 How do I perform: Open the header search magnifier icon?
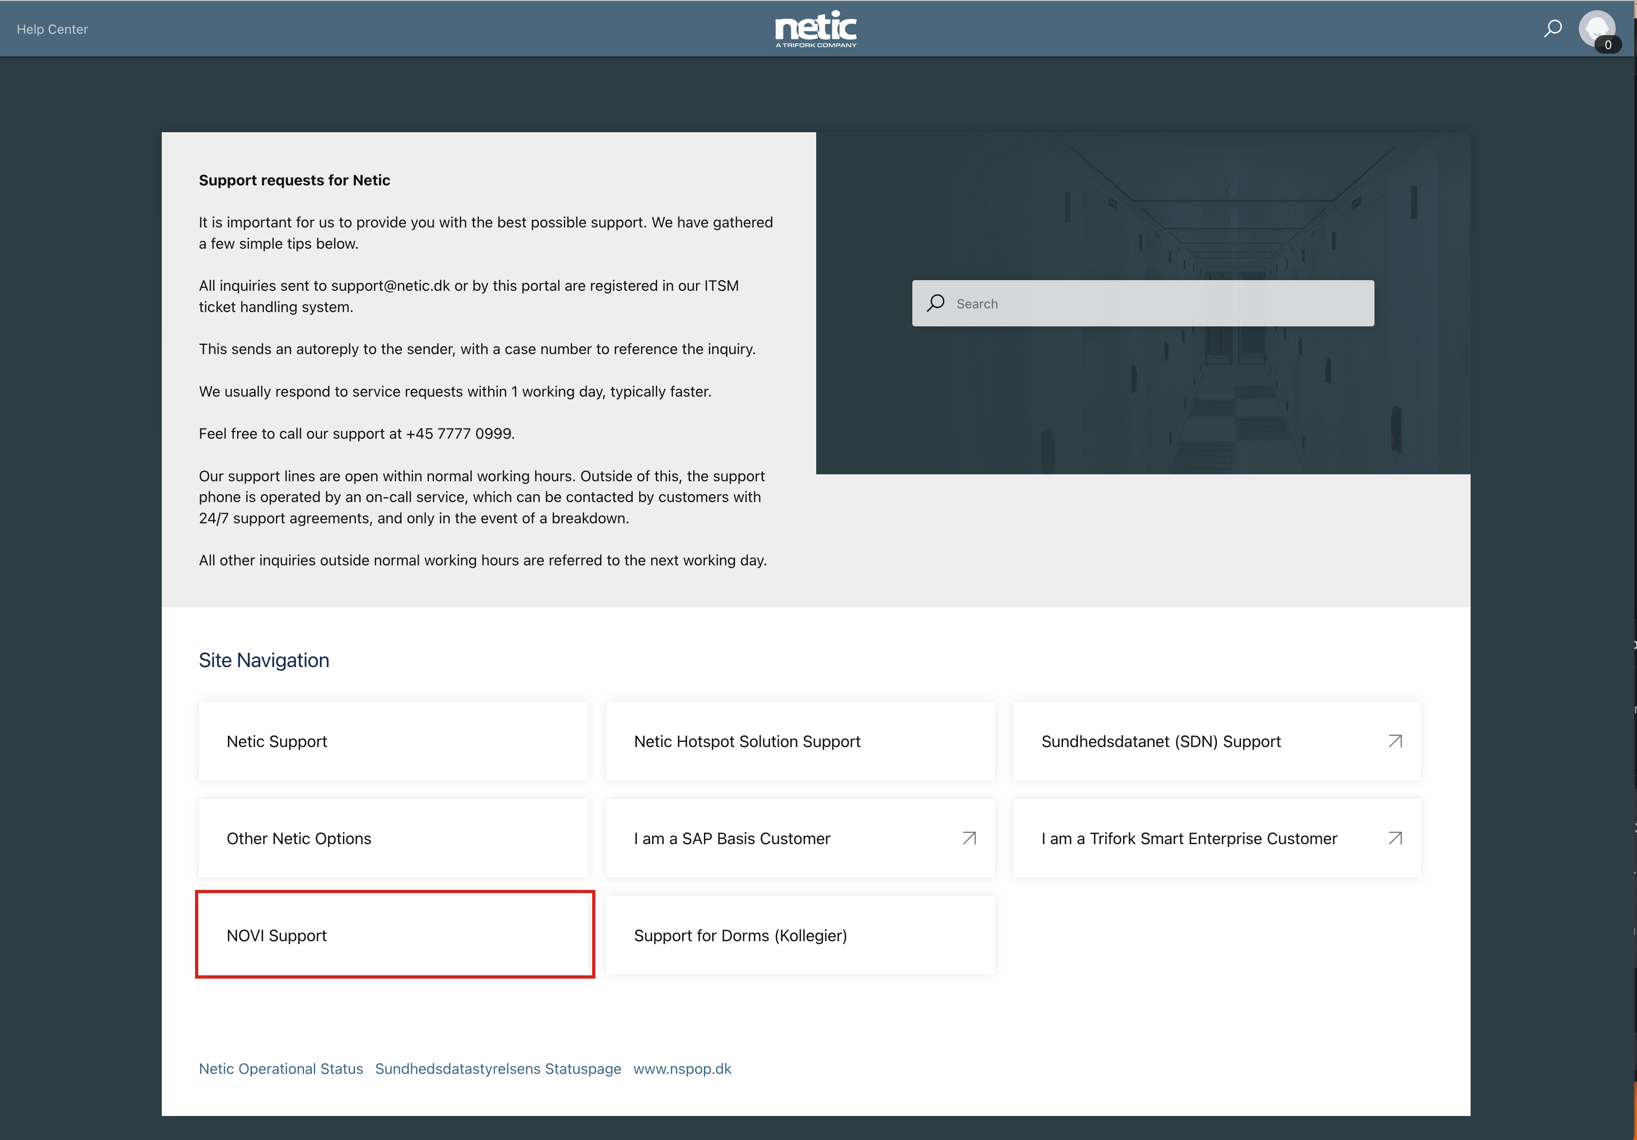pyautogui.click(x=1552, y=29)
